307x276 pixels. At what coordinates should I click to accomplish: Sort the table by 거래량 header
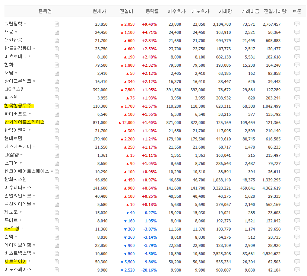click(225, 11)
